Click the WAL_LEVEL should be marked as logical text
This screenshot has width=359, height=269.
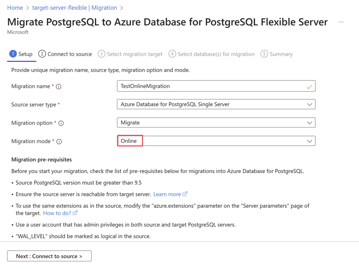[x=83, y=236]
